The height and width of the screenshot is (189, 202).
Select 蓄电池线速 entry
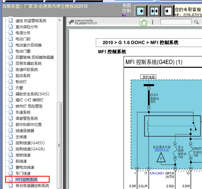[25, 167]
